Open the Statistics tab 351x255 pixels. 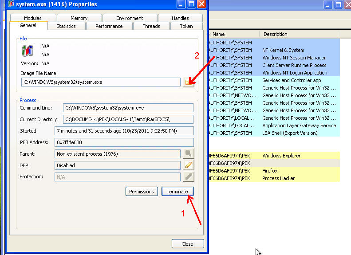click(66, 26)
